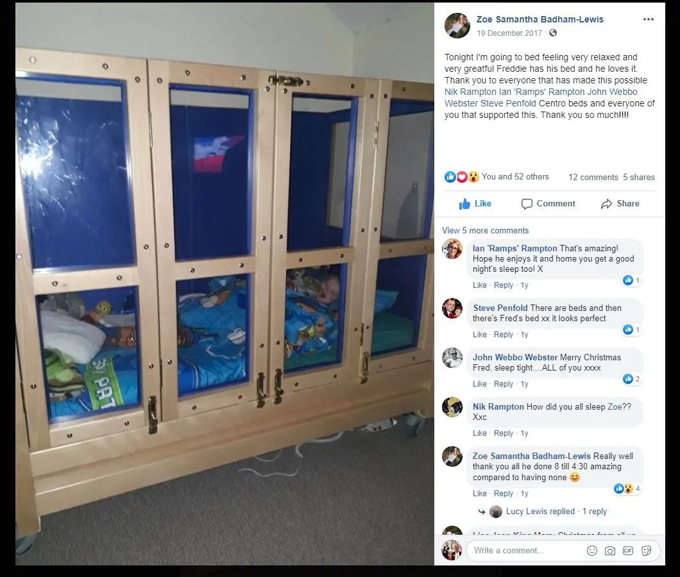This screenshot has width=680, height=577.
Task: Click the Share arrow button
Action: [620, 204]
